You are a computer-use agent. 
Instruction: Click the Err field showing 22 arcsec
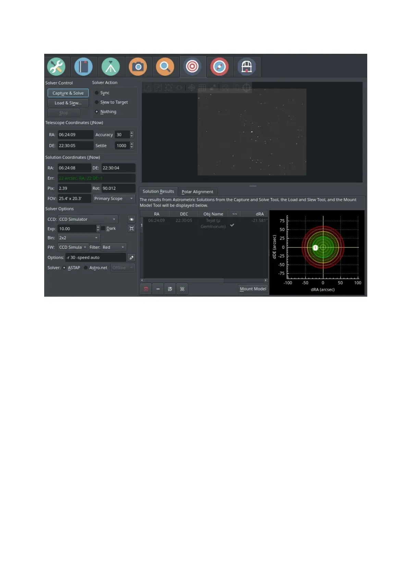coord(97,178)
